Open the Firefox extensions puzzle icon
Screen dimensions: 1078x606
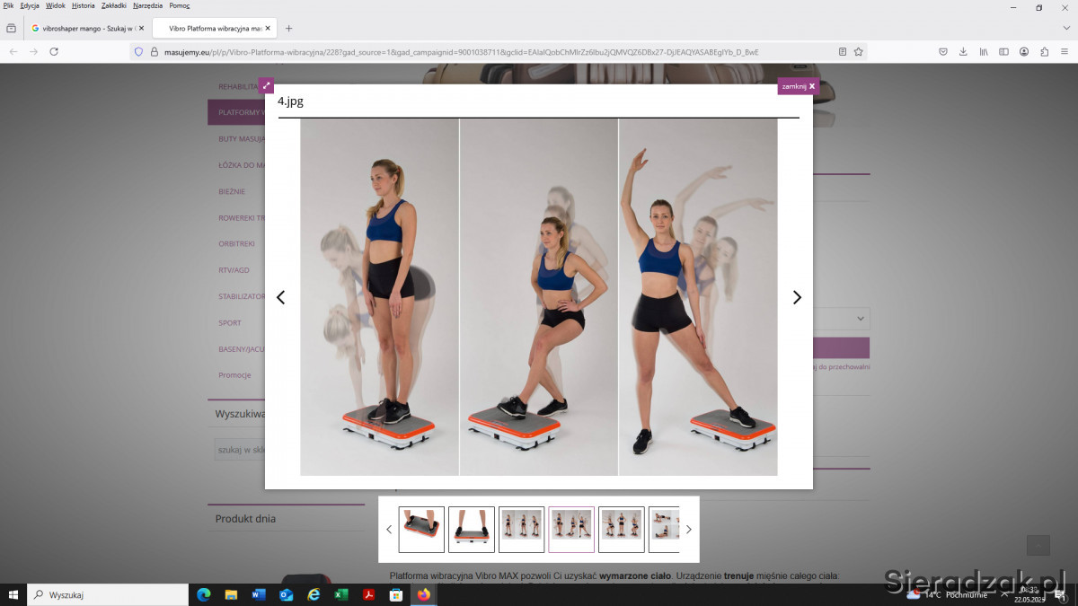pyautogui.click(x=1044, y=52)
